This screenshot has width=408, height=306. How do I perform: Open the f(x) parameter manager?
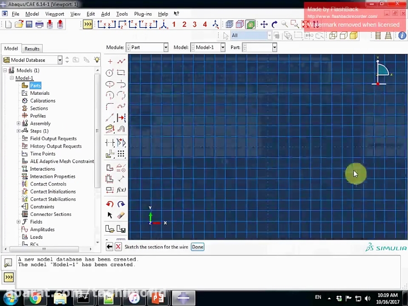121,189
